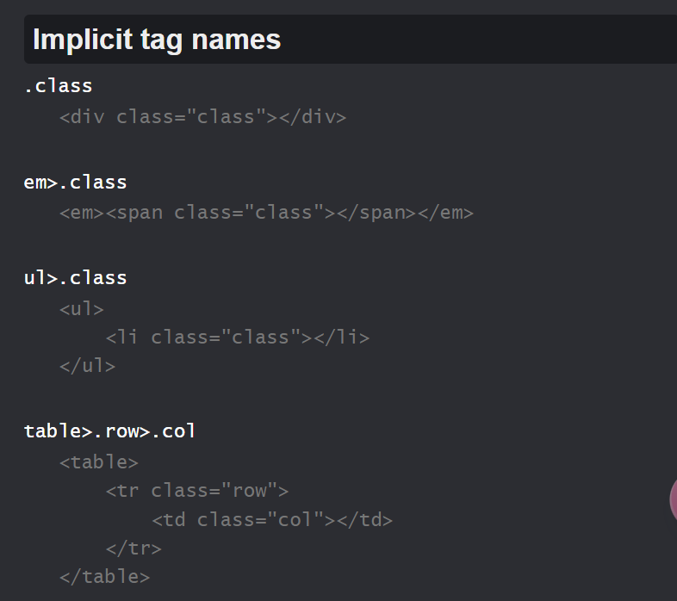Click the div class="class" output snippet

203,117
